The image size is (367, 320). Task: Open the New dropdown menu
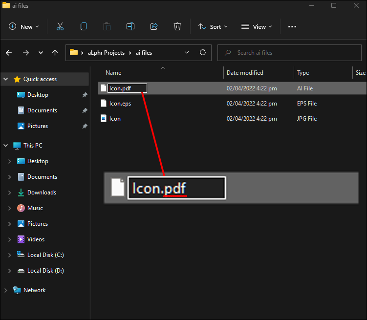pos(23,27)
